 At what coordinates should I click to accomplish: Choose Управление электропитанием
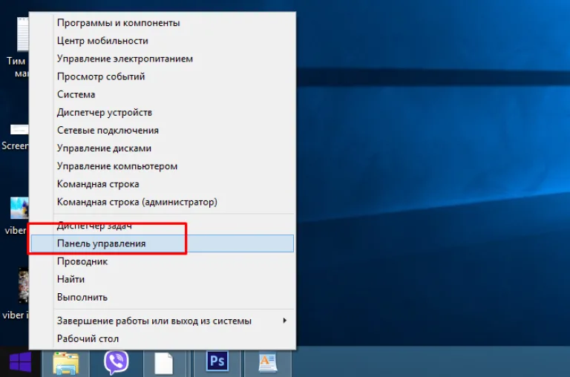162,59
